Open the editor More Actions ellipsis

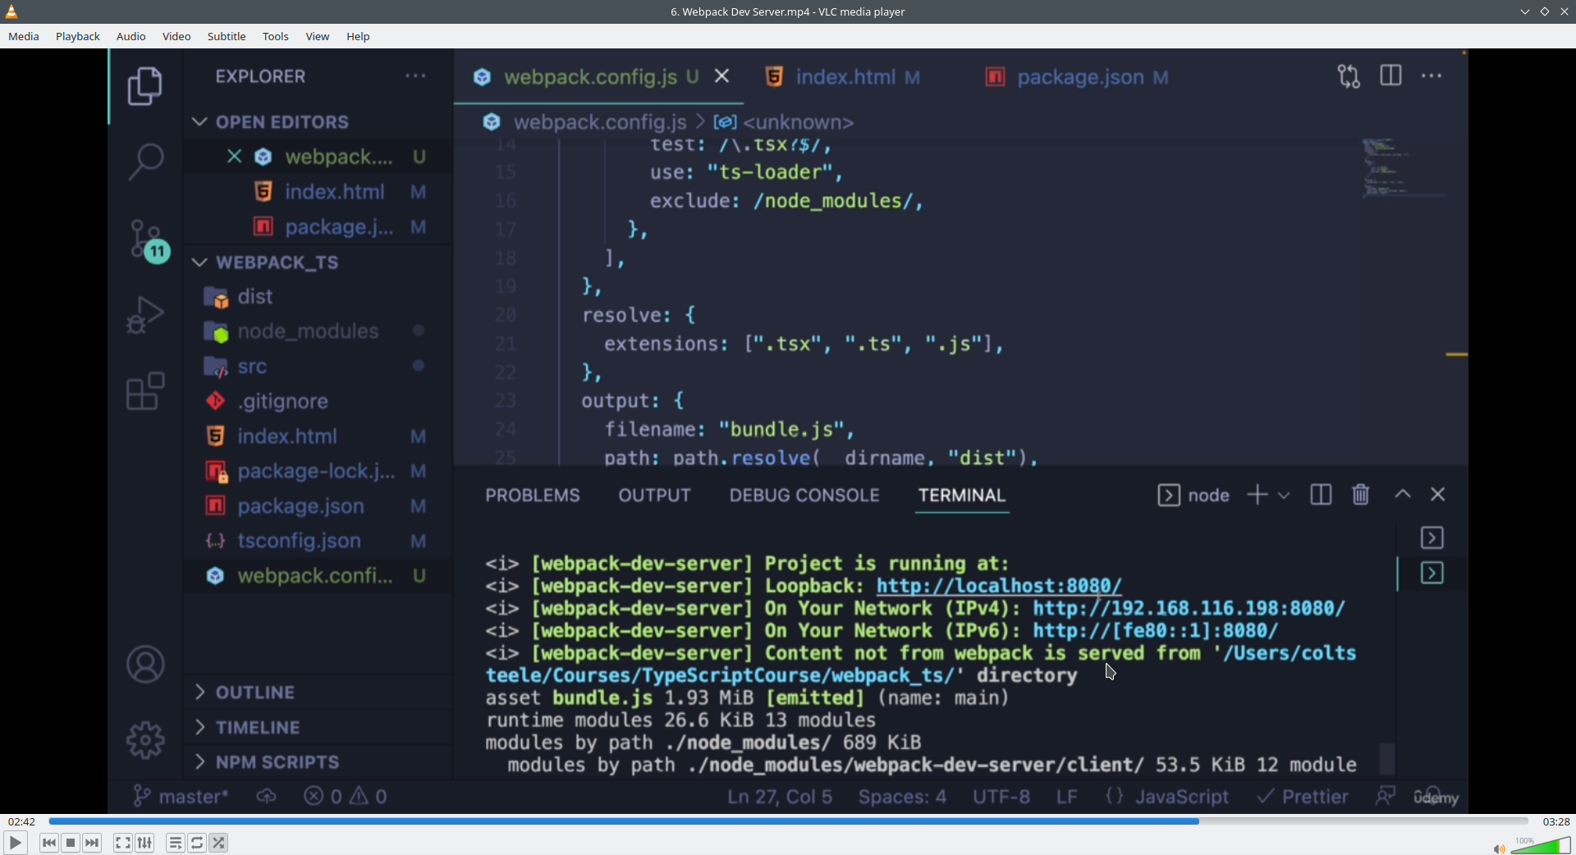click(x=1432, y=75)
